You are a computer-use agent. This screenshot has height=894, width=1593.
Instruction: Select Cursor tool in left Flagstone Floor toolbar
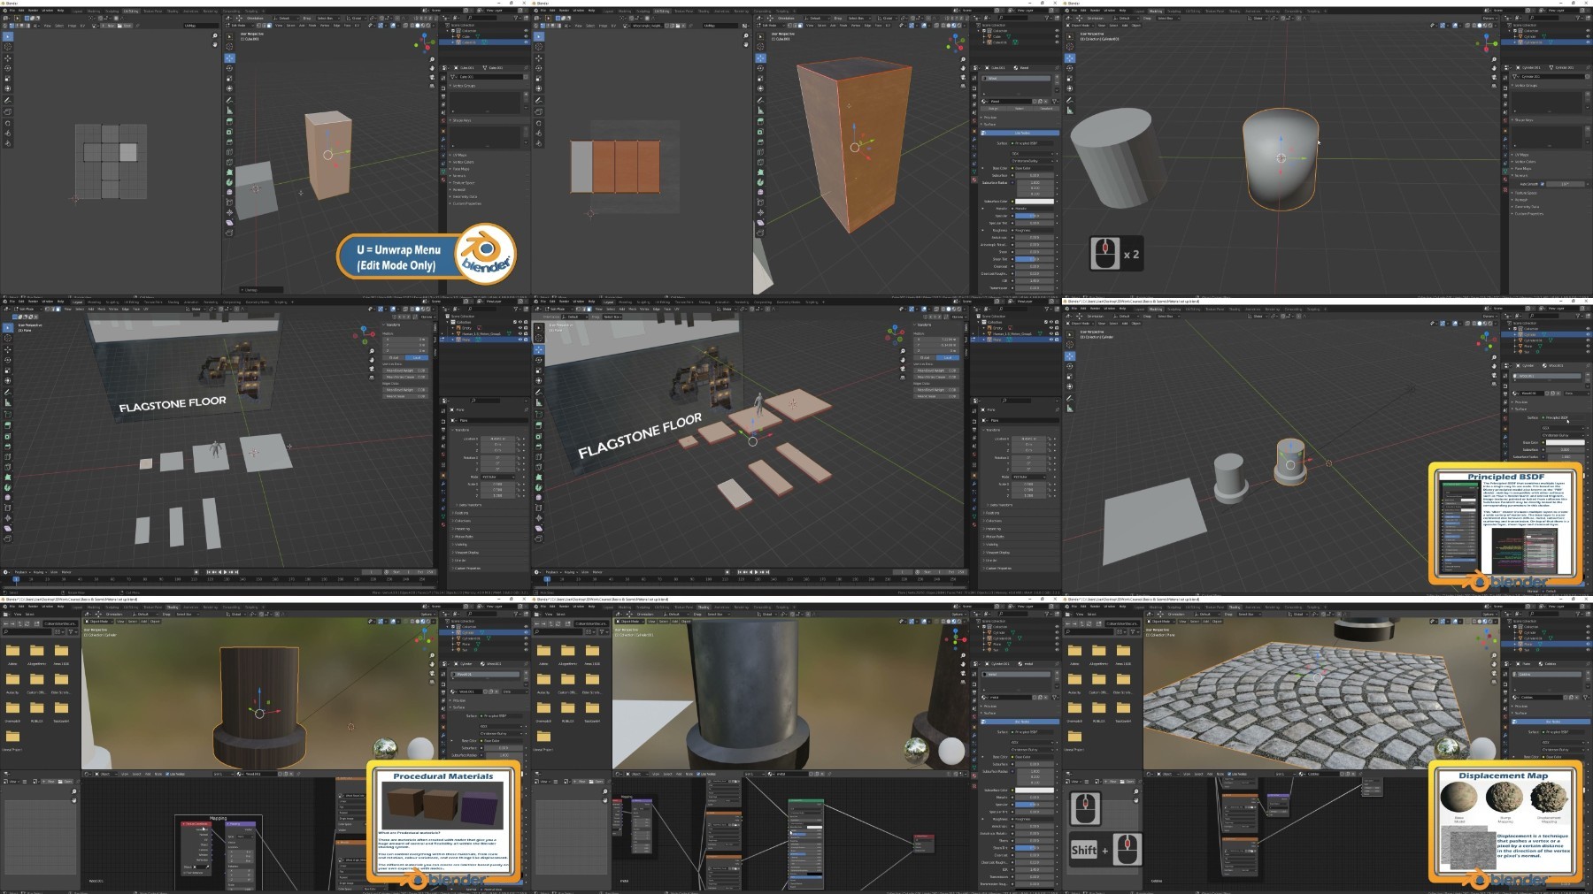tap(8, 336)
